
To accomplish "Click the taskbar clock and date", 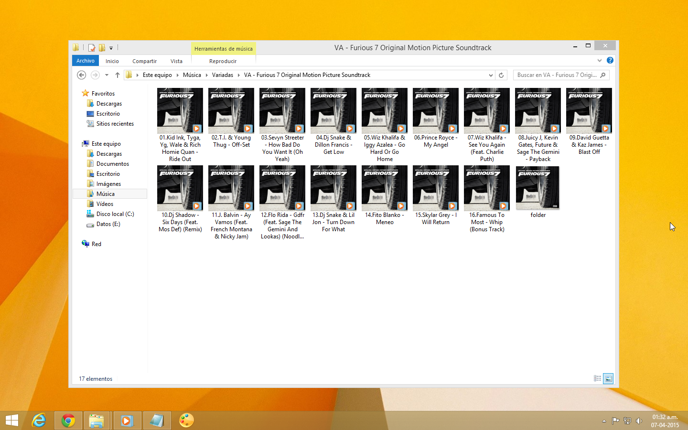I will [665, 421].
